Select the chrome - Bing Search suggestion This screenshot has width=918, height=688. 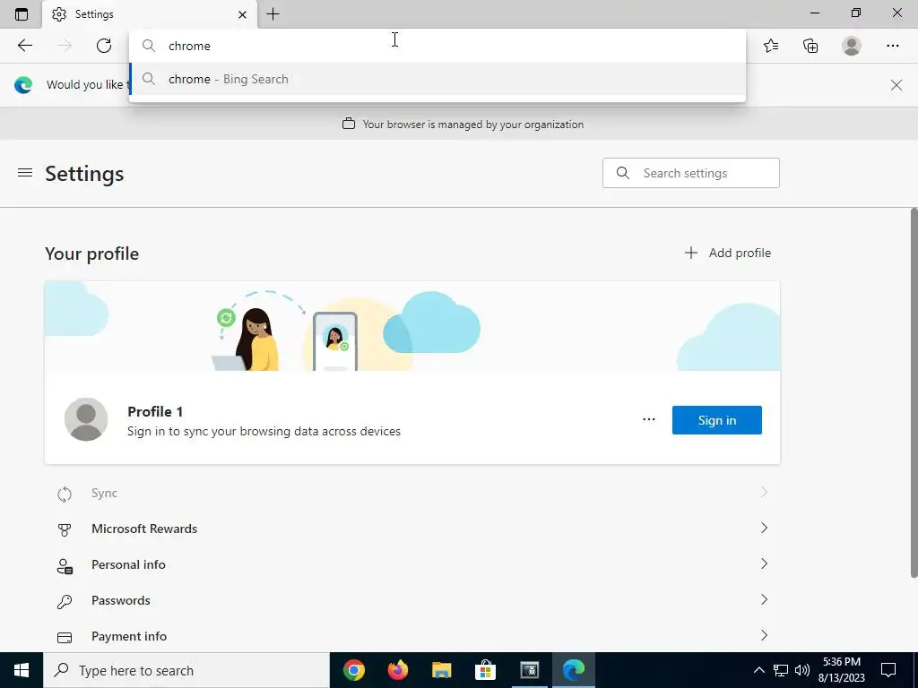point(437,79)
